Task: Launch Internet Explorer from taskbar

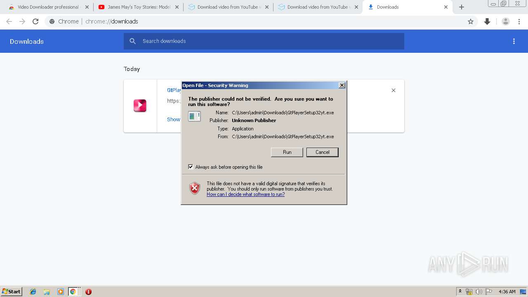Action: click(33, 292)
